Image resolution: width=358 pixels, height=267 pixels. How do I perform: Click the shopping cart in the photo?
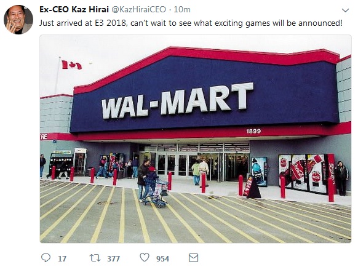point(157,194)
